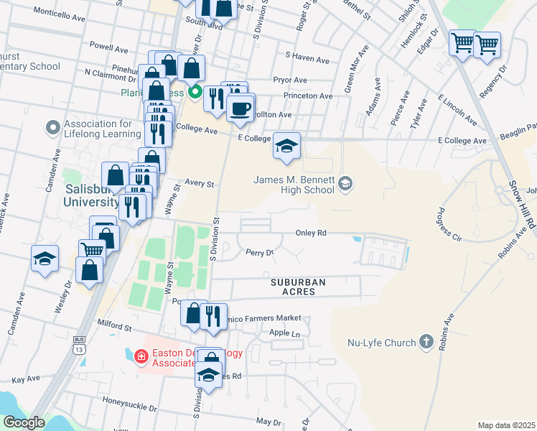Click the right shopping cart marker near Regency Dr
The height and width of the screenshot is (431, 537).
pos(487,45)
